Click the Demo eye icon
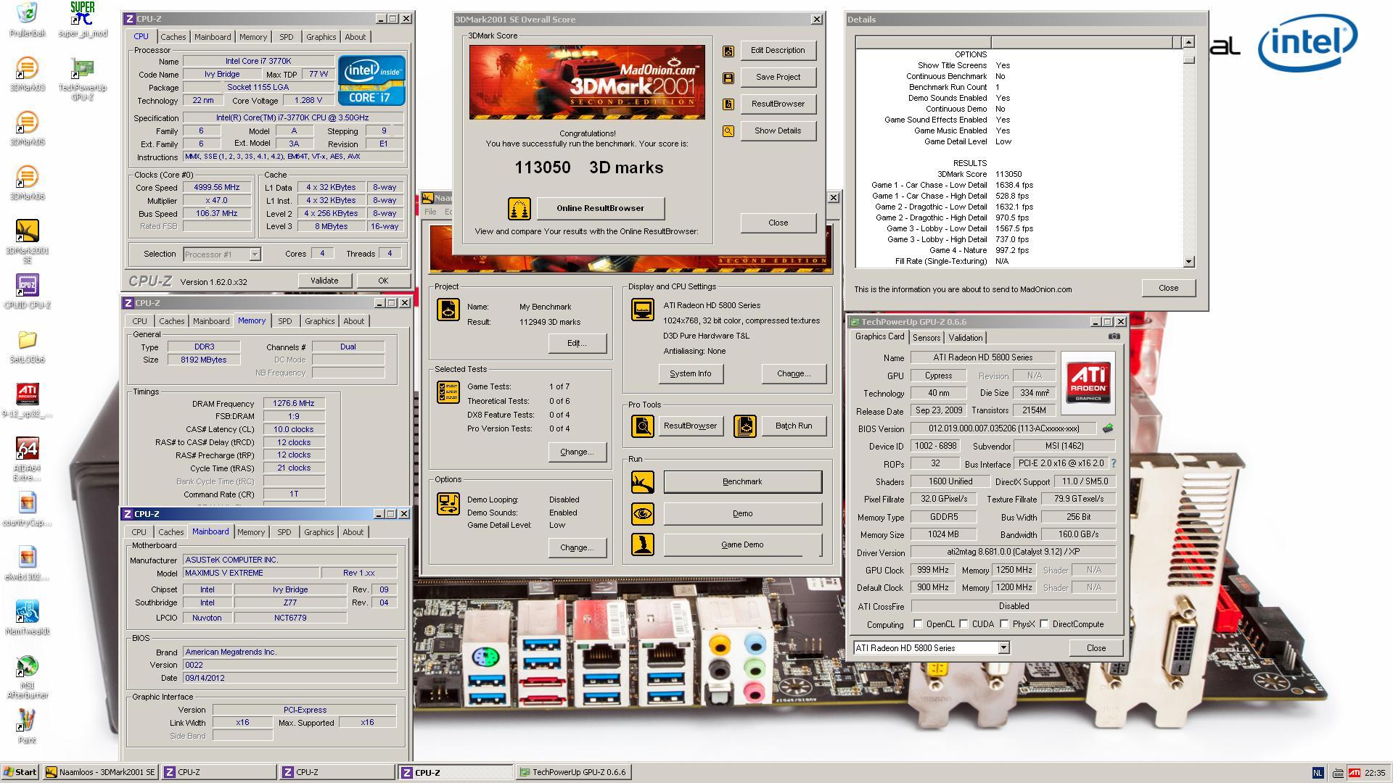Screen dimensions: 1393x783 pos(642,514)
